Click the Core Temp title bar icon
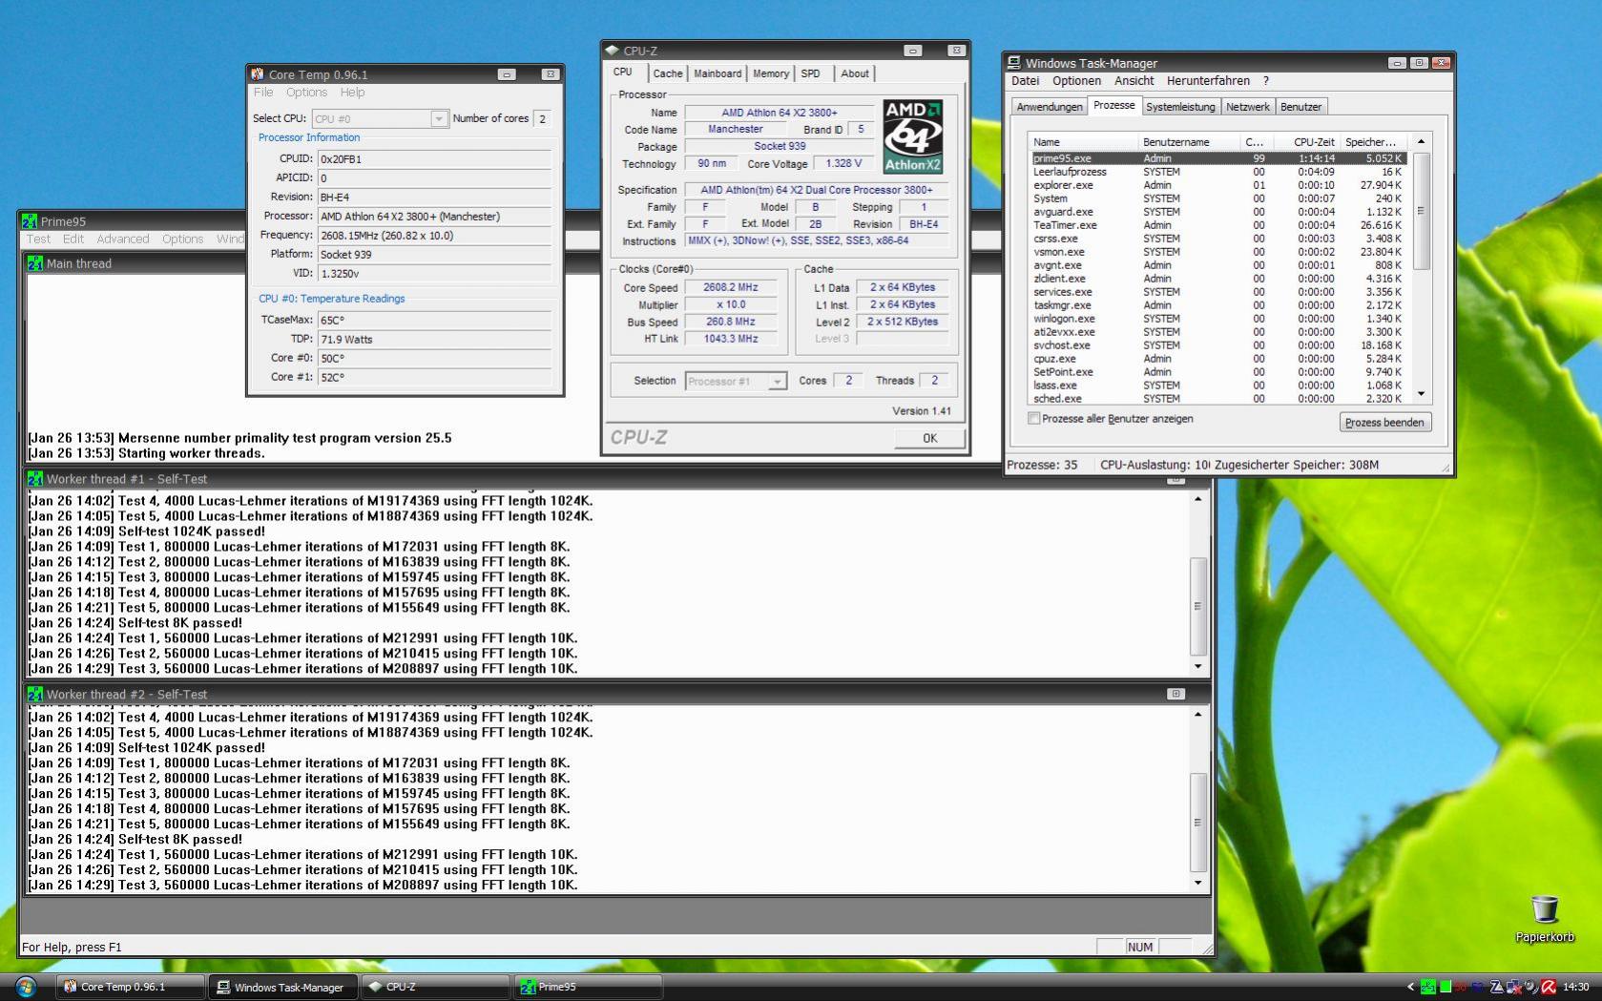Screen dimensions: 1602x1001 [x=258, y=74]
